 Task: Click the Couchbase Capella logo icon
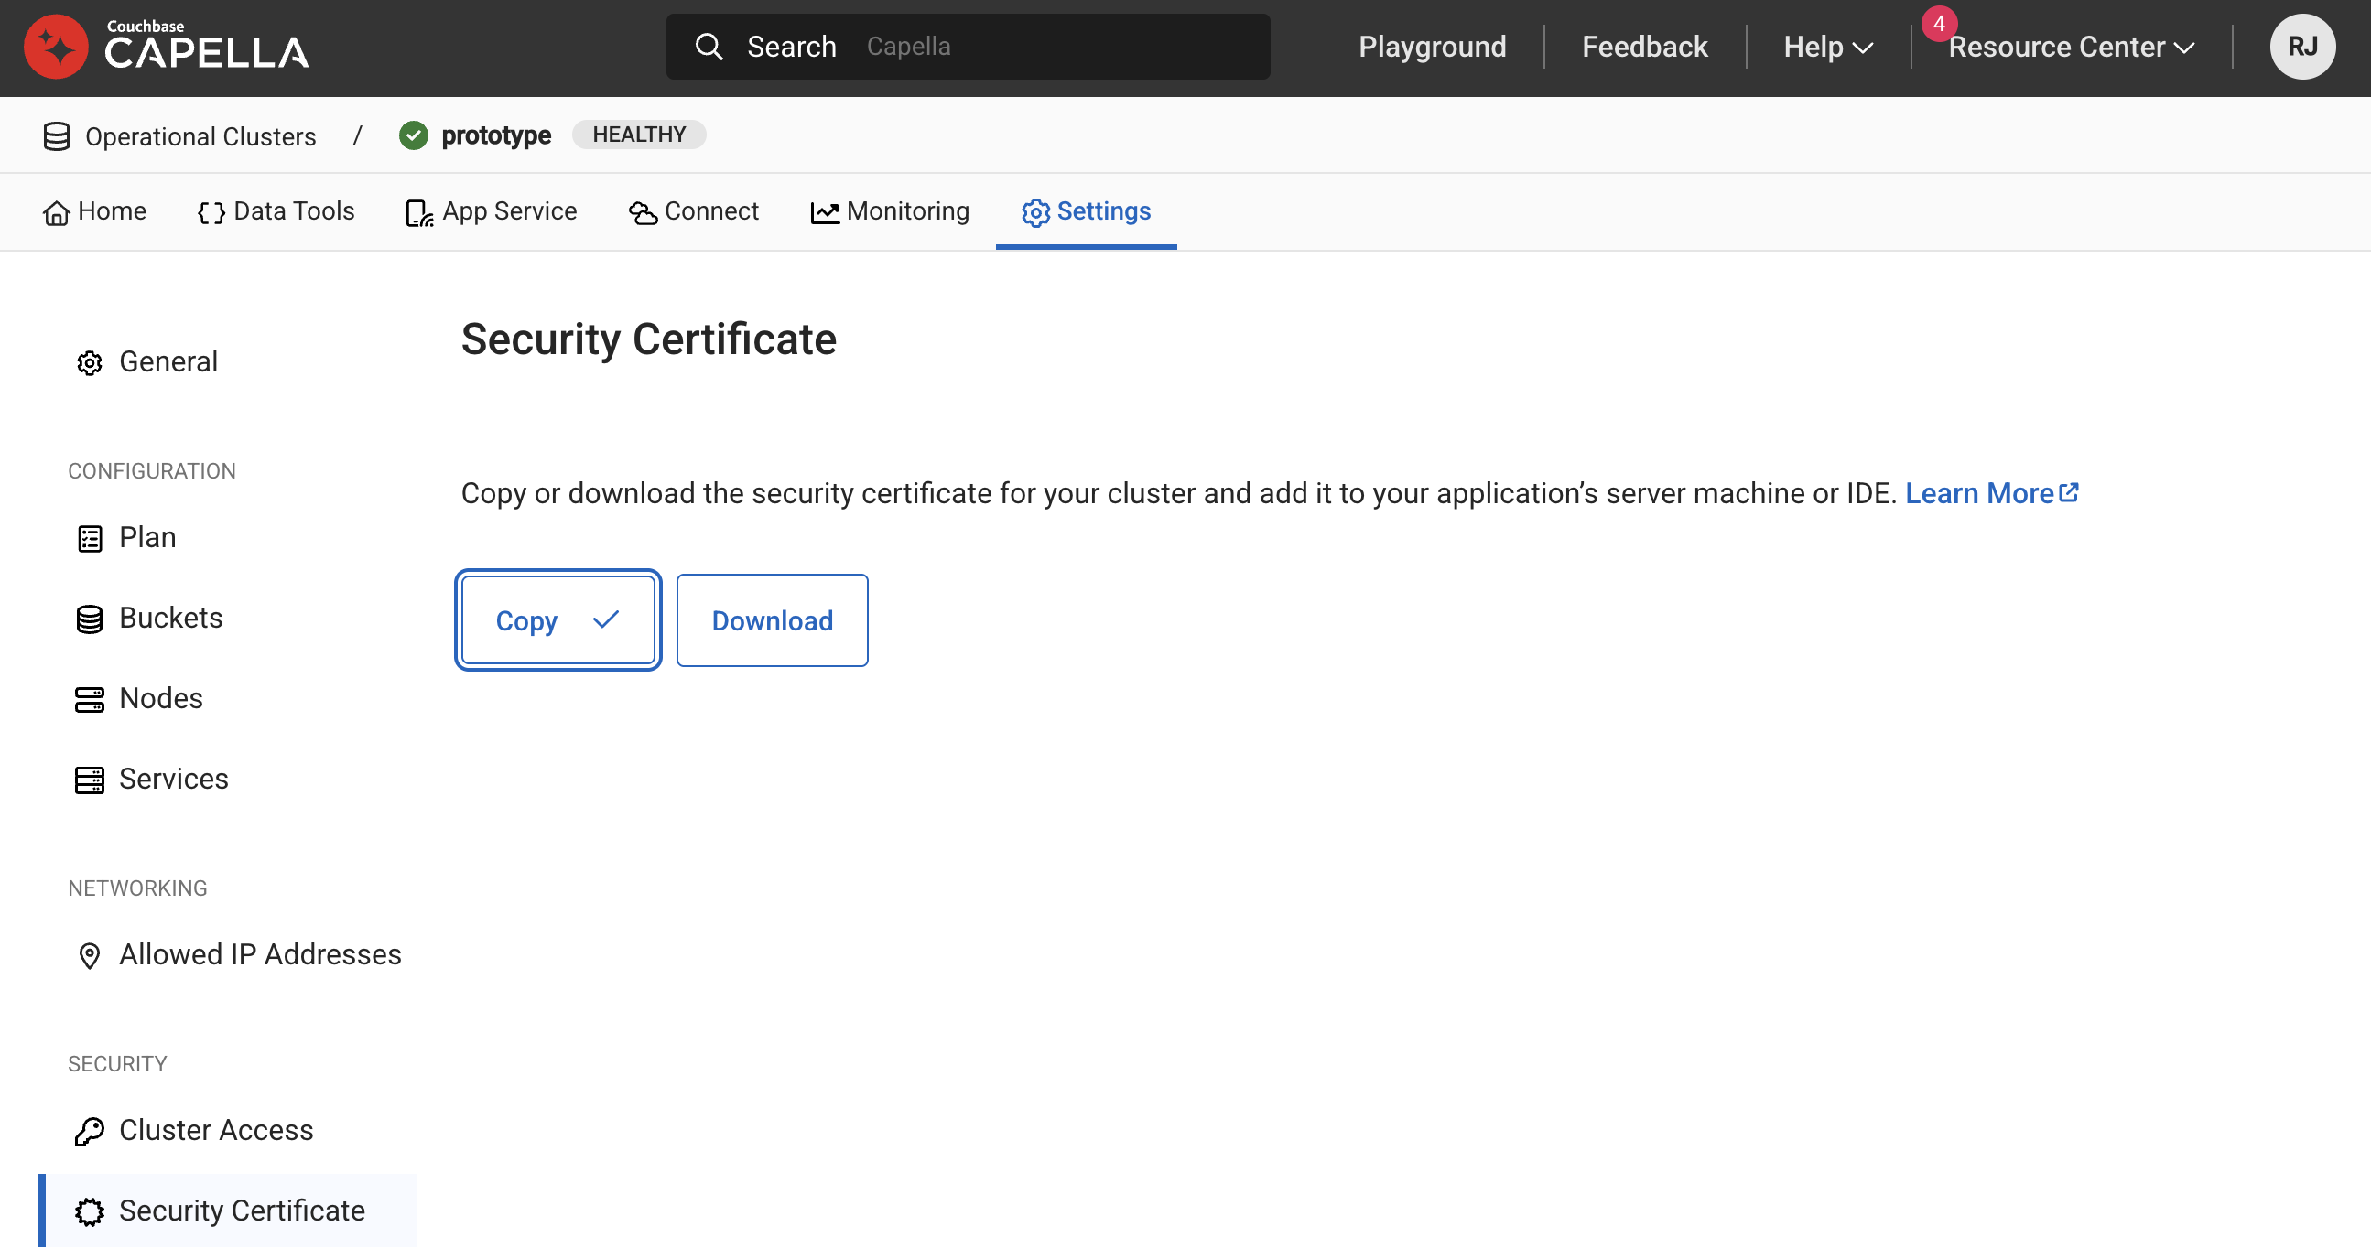[56, 47]
